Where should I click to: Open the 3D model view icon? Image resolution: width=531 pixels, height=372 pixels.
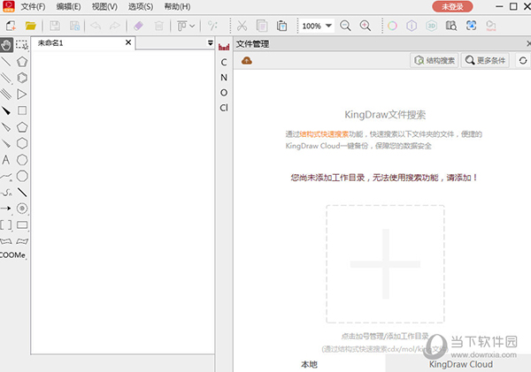tap(432, 26)
